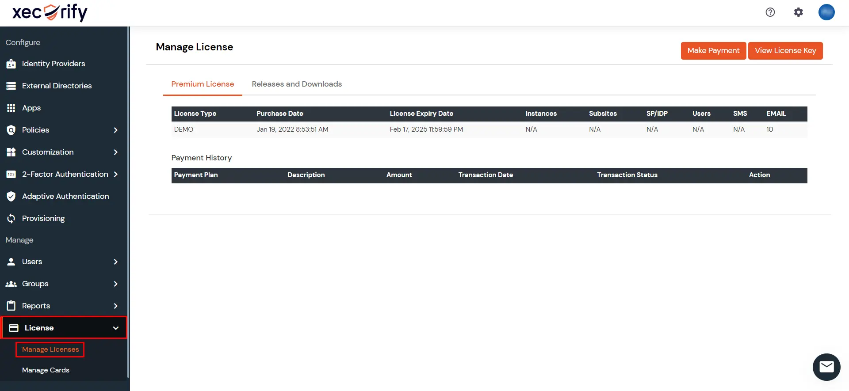Click the Purchase Date column header
The image size is (849, 391).
click(x=280, y=114)
